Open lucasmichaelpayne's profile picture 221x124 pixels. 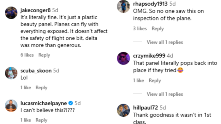tap(11, 106)
